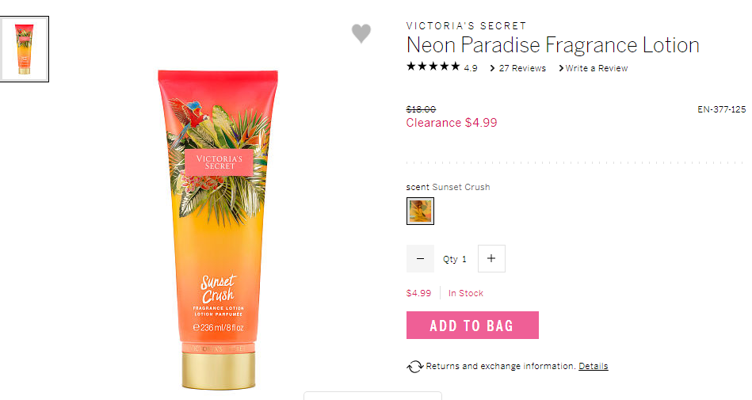Increase quantity with plus button
Viewport: 752px width, 400px height.
[x=491, y=258]
